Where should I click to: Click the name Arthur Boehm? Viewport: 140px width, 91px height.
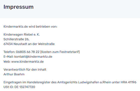click(x=14, y=74)
